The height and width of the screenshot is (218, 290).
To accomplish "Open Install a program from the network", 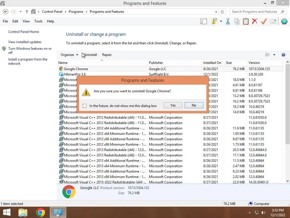I will click(x=28, y=61).
